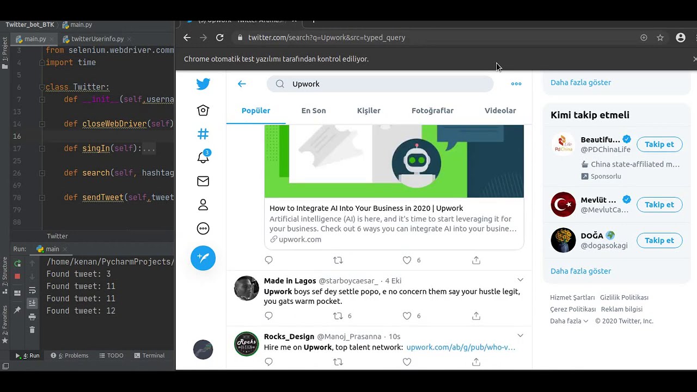This screenshot has width=697, height=392.
Task: Share the Upwork AI article tweet
Action: pyautogui.click(x=476, y=260)
